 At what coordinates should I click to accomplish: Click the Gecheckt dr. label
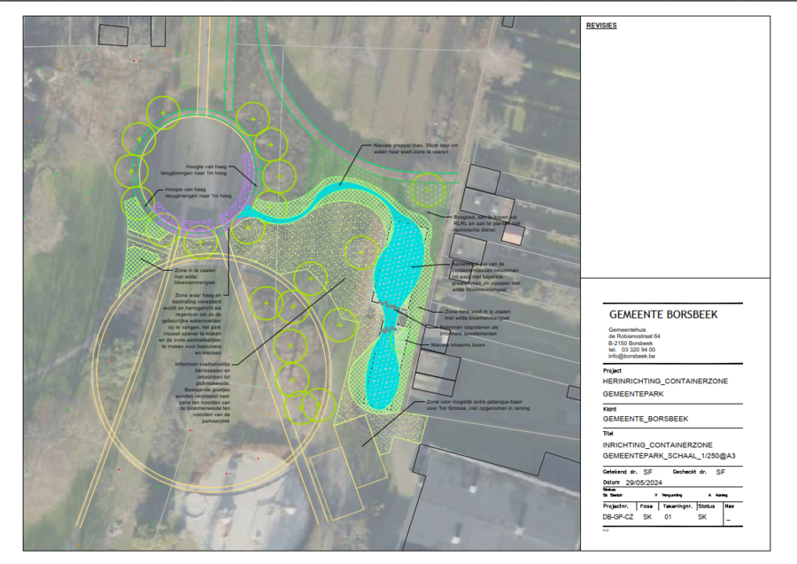[690, 472]
